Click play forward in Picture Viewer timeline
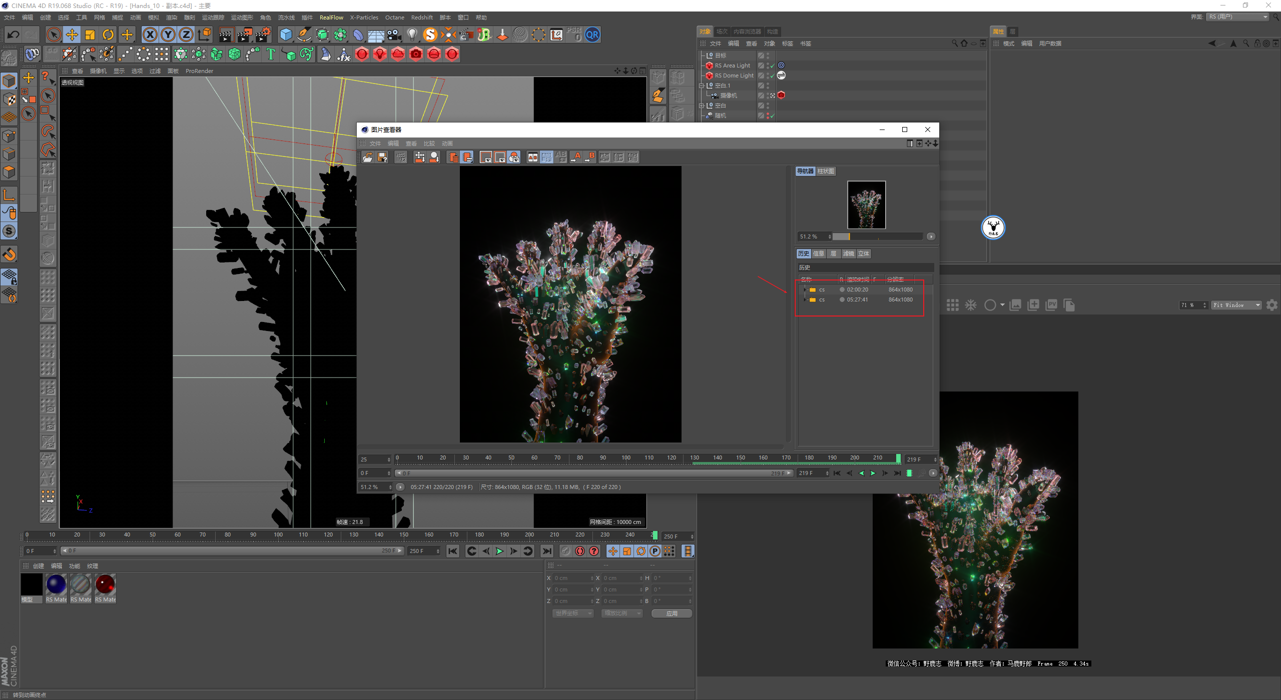Image resolution: width=1281 pixels, height=700 pixels. [x=873, y=473]
